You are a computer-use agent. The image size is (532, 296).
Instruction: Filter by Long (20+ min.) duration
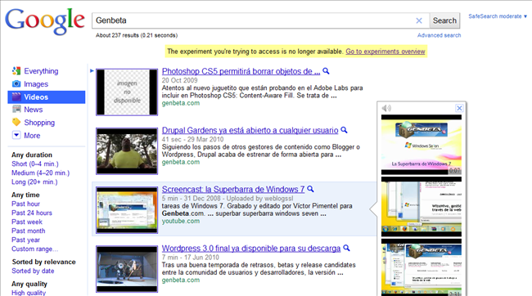pyautogui.click(x=34, y=182)
